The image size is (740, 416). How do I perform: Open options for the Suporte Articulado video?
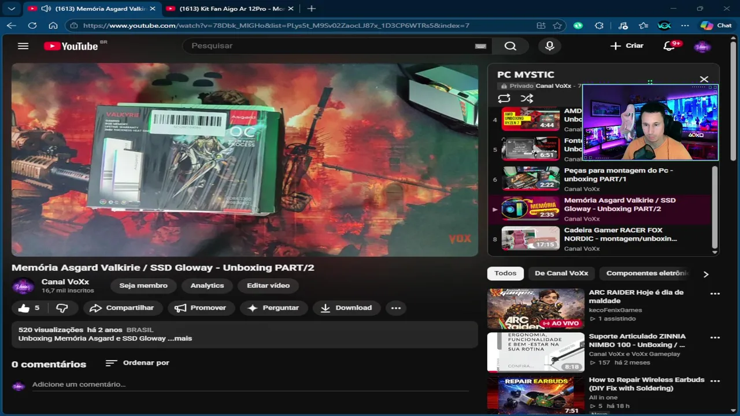pyautogui.click(x=715, y=337)
